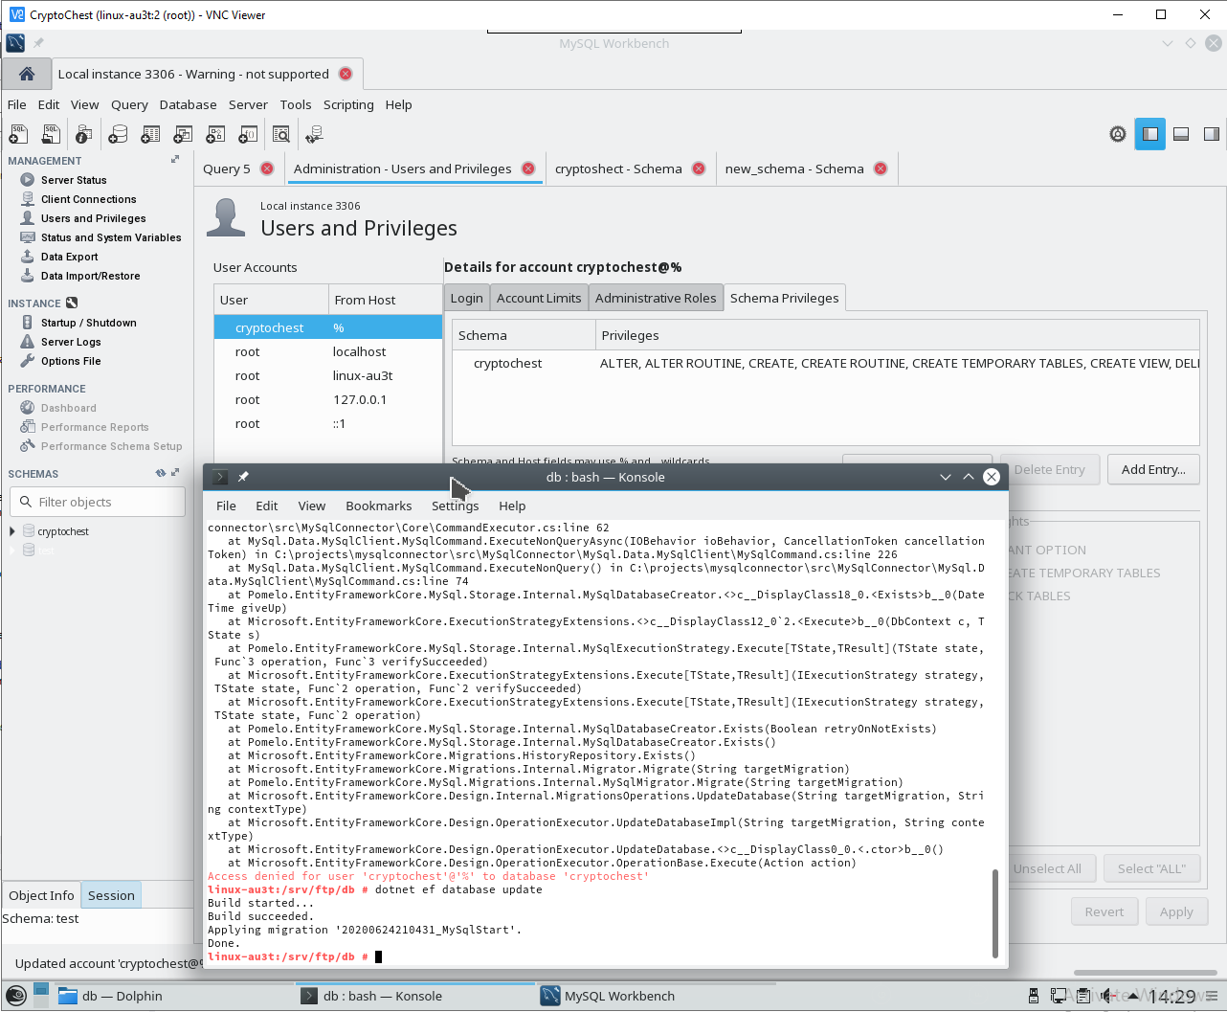Close the Local instance 3306 connection tab
Image resolution: width=1227 pixels, height=1012 pixels.
346,74
